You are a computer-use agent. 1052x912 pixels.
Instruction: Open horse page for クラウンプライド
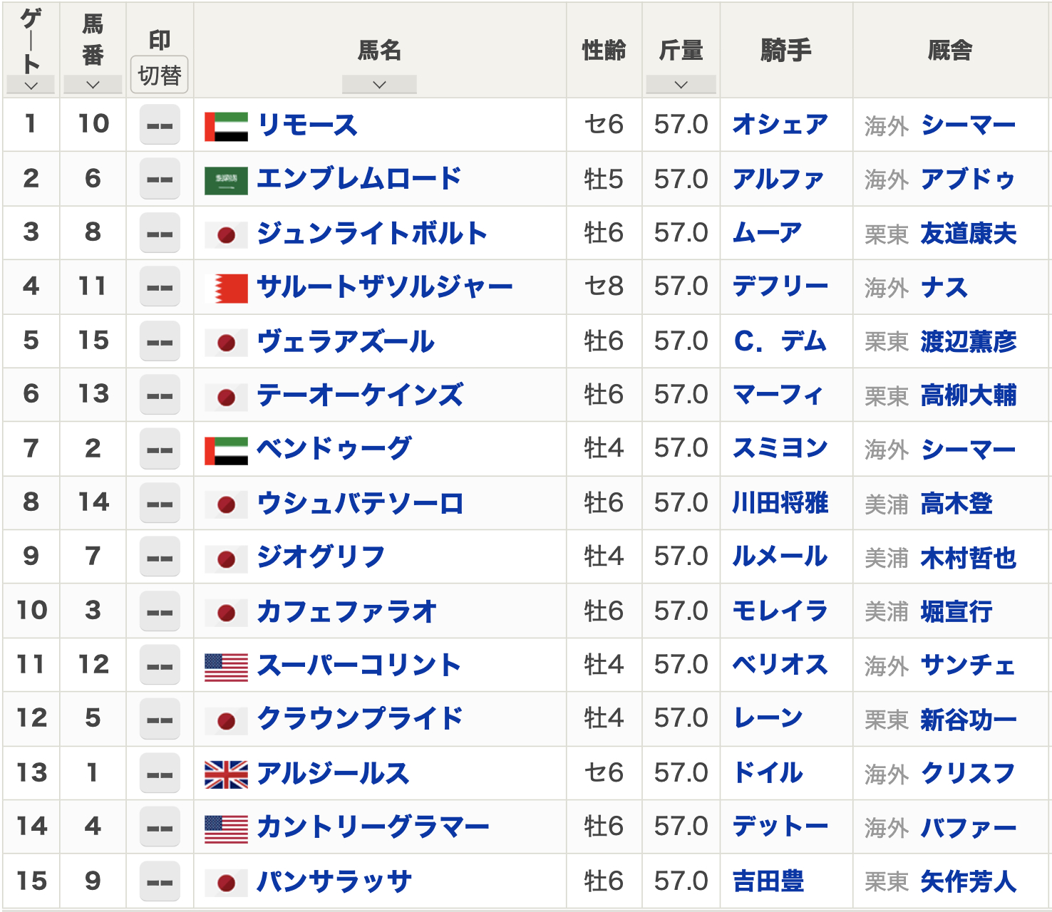coord(360,719)
